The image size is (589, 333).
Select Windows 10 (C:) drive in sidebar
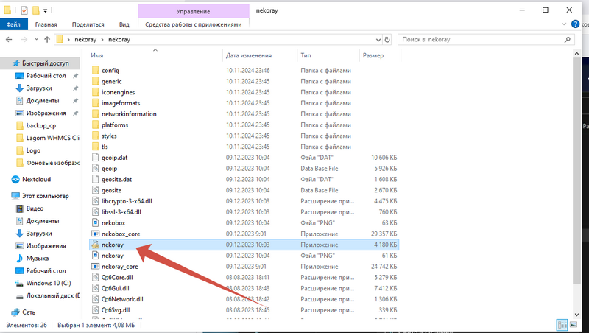[x=50, y=283]
